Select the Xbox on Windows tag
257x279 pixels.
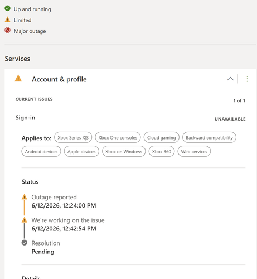(x=124, y=151)
